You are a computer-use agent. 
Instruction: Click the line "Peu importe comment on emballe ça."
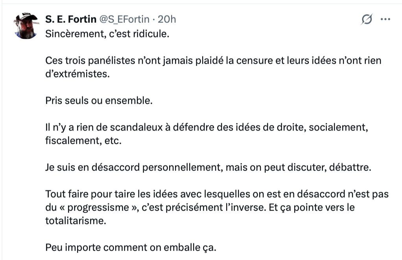click(x=131, y=248)
